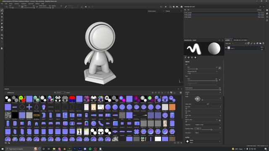Click All libraries in Assets panel

click(x=11, y=93)
